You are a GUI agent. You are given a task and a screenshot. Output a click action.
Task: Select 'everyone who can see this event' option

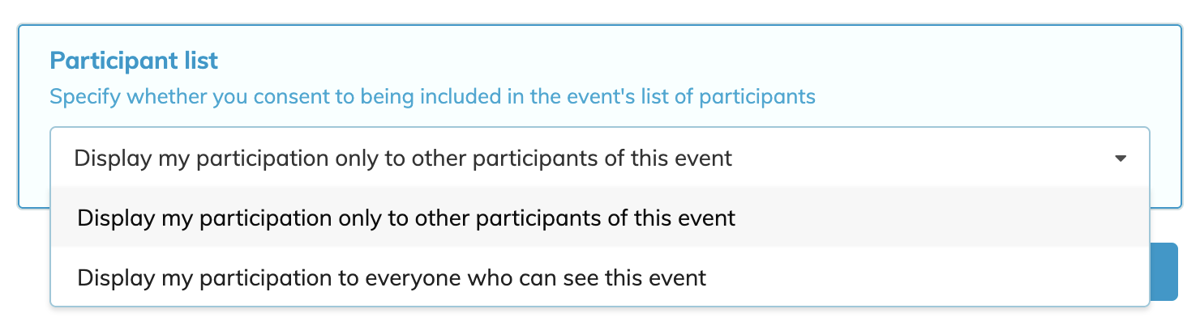(392, 278)
